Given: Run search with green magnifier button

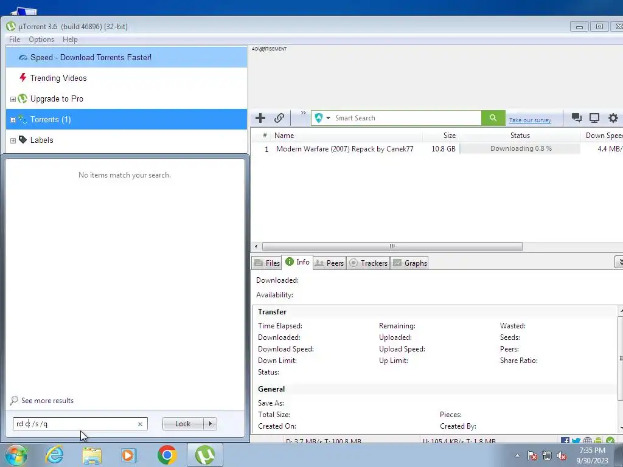Looking at the screenshot, I should 493,118.
